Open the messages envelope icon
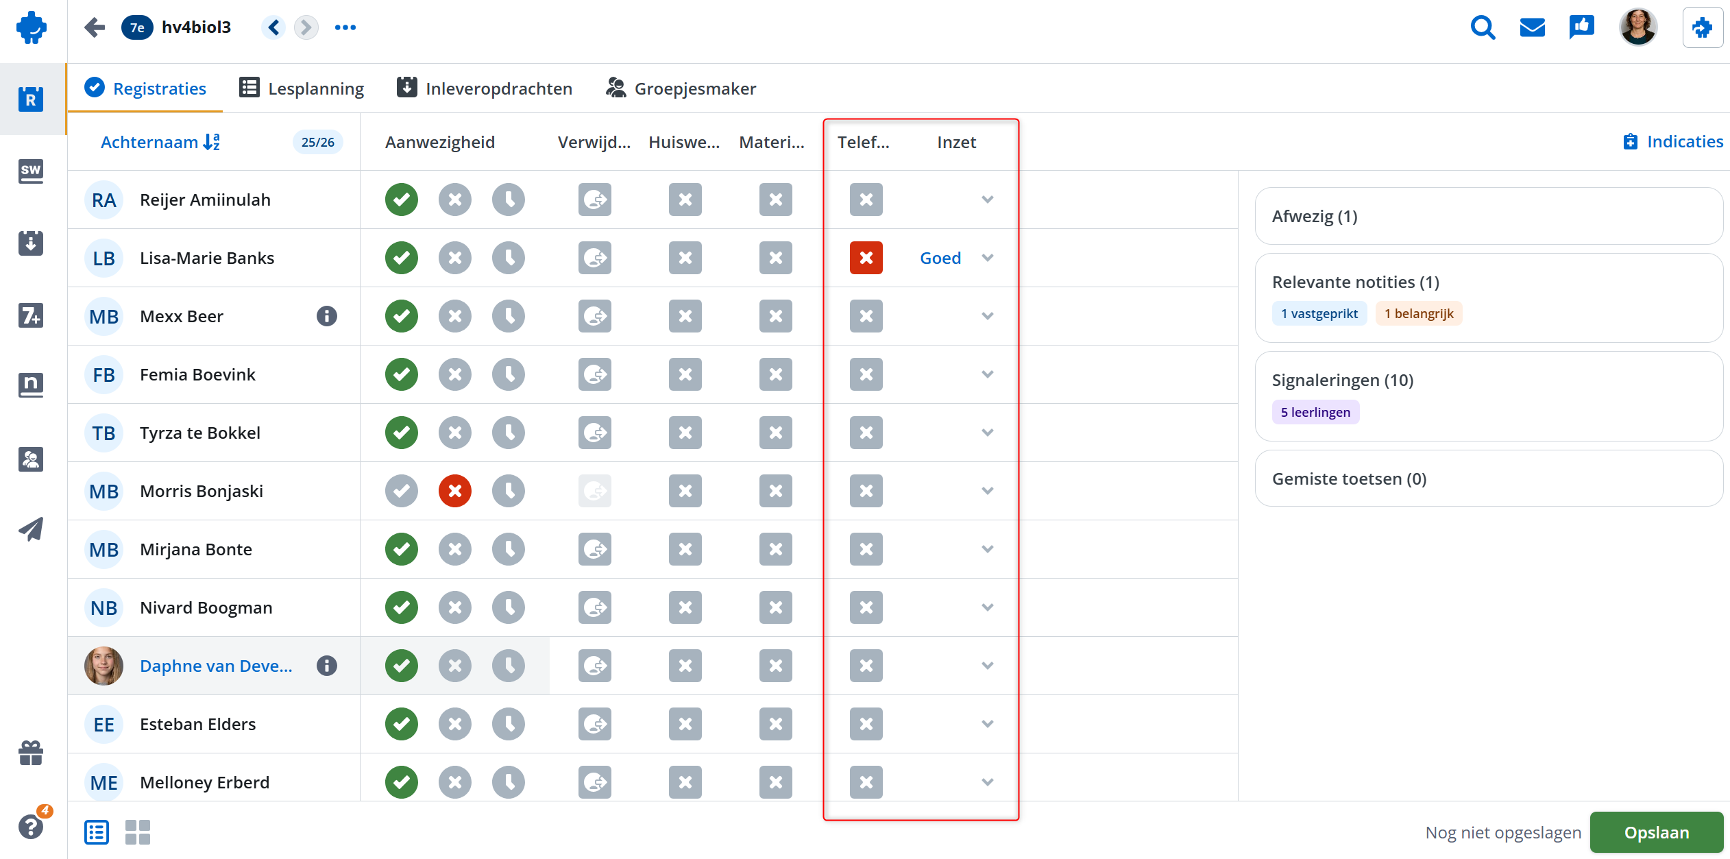Image resolution: width=1730 pixels, height=859 pixels. point(1532,27)
